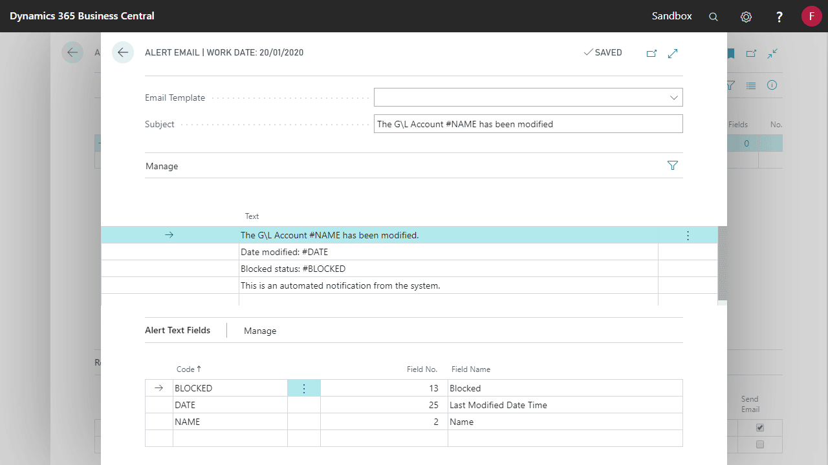Open Manage menu next to Alert Text Fields
The height and width of the screenshot is (465, 828).
[x=260, y=331]
